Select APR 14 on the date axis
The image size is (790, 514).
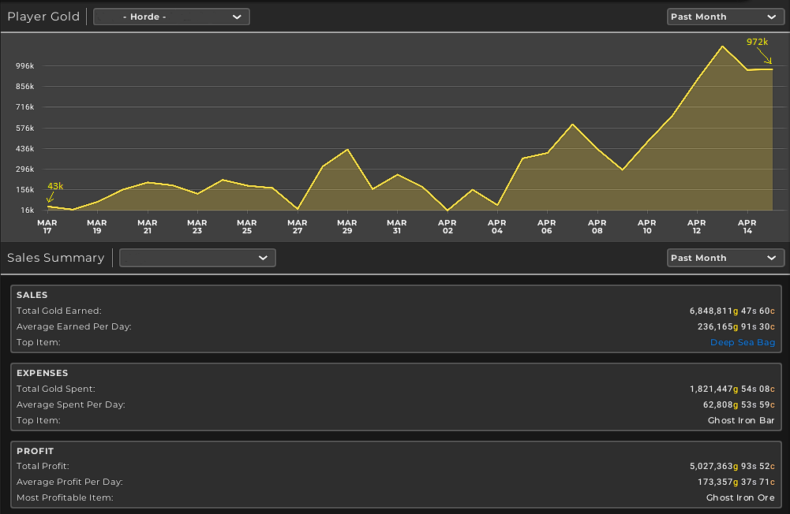coord(746,227)
